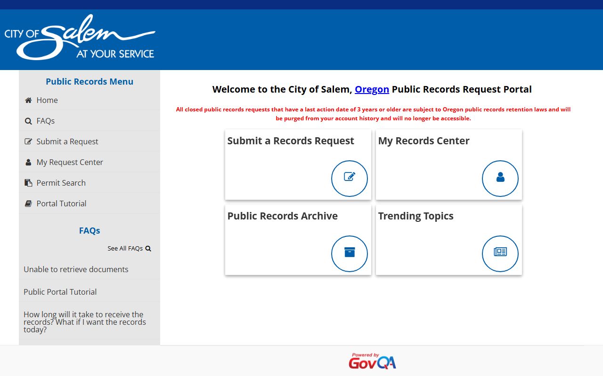
Task: Click the City of Salem logo
Action: [80, 37]
